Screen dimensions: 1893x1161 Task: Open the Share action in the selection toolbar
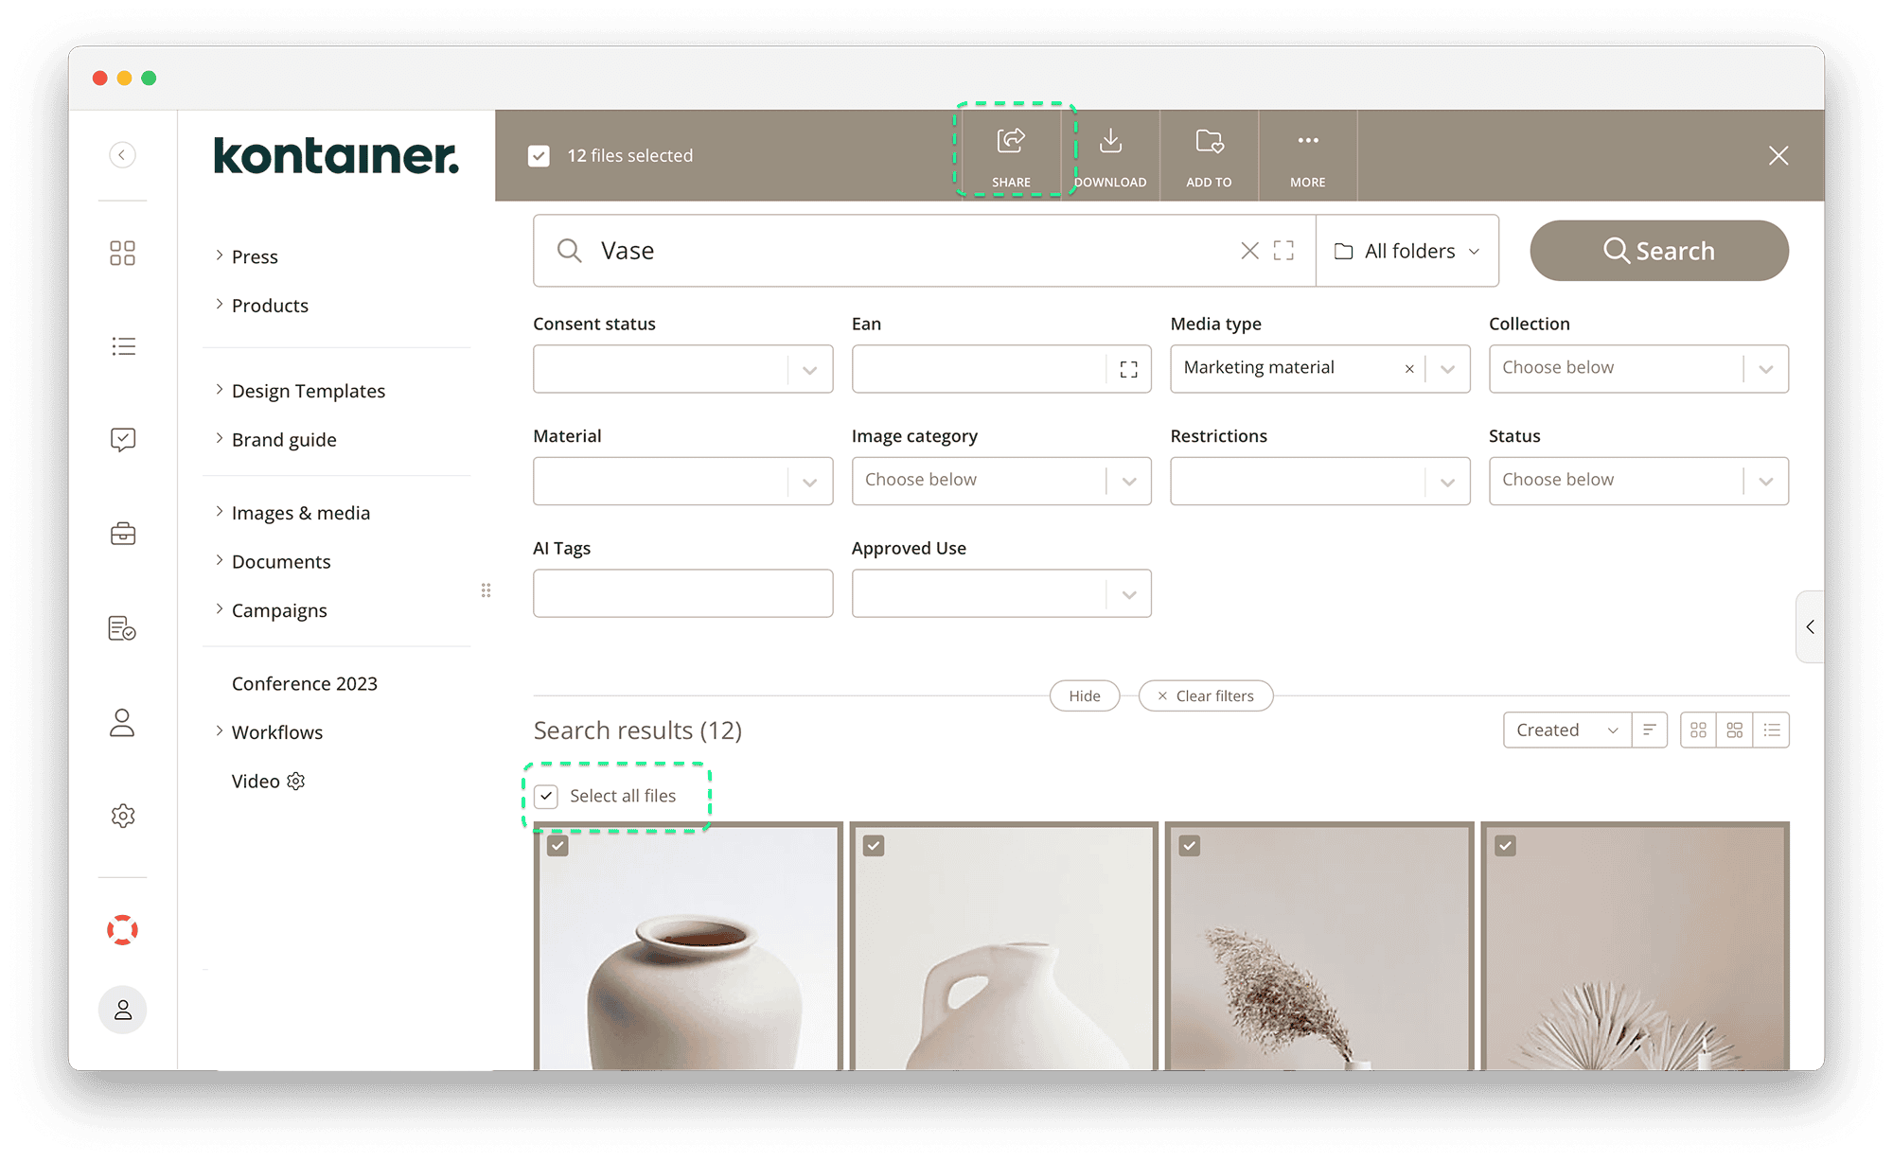click(x=1011, y=156)
